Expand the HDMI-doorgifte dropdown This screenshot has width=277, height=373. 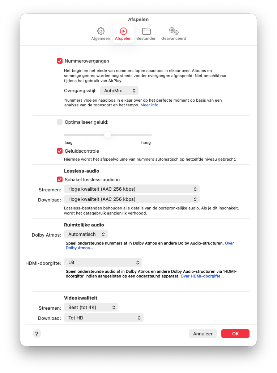coord(103,262)
